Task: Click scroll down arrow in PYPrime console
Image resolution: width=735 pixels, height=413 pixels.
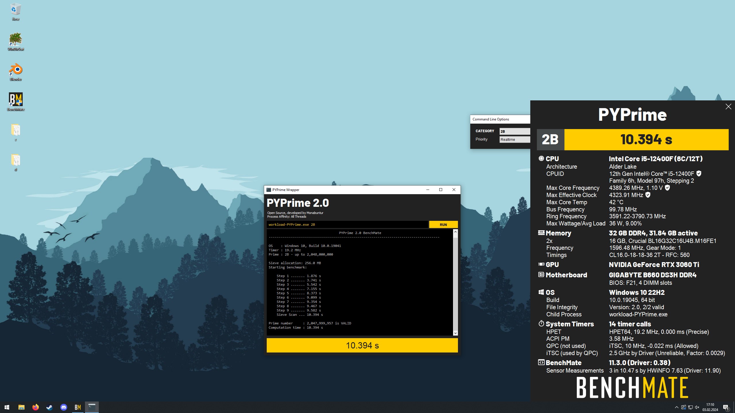Action: 455,333
